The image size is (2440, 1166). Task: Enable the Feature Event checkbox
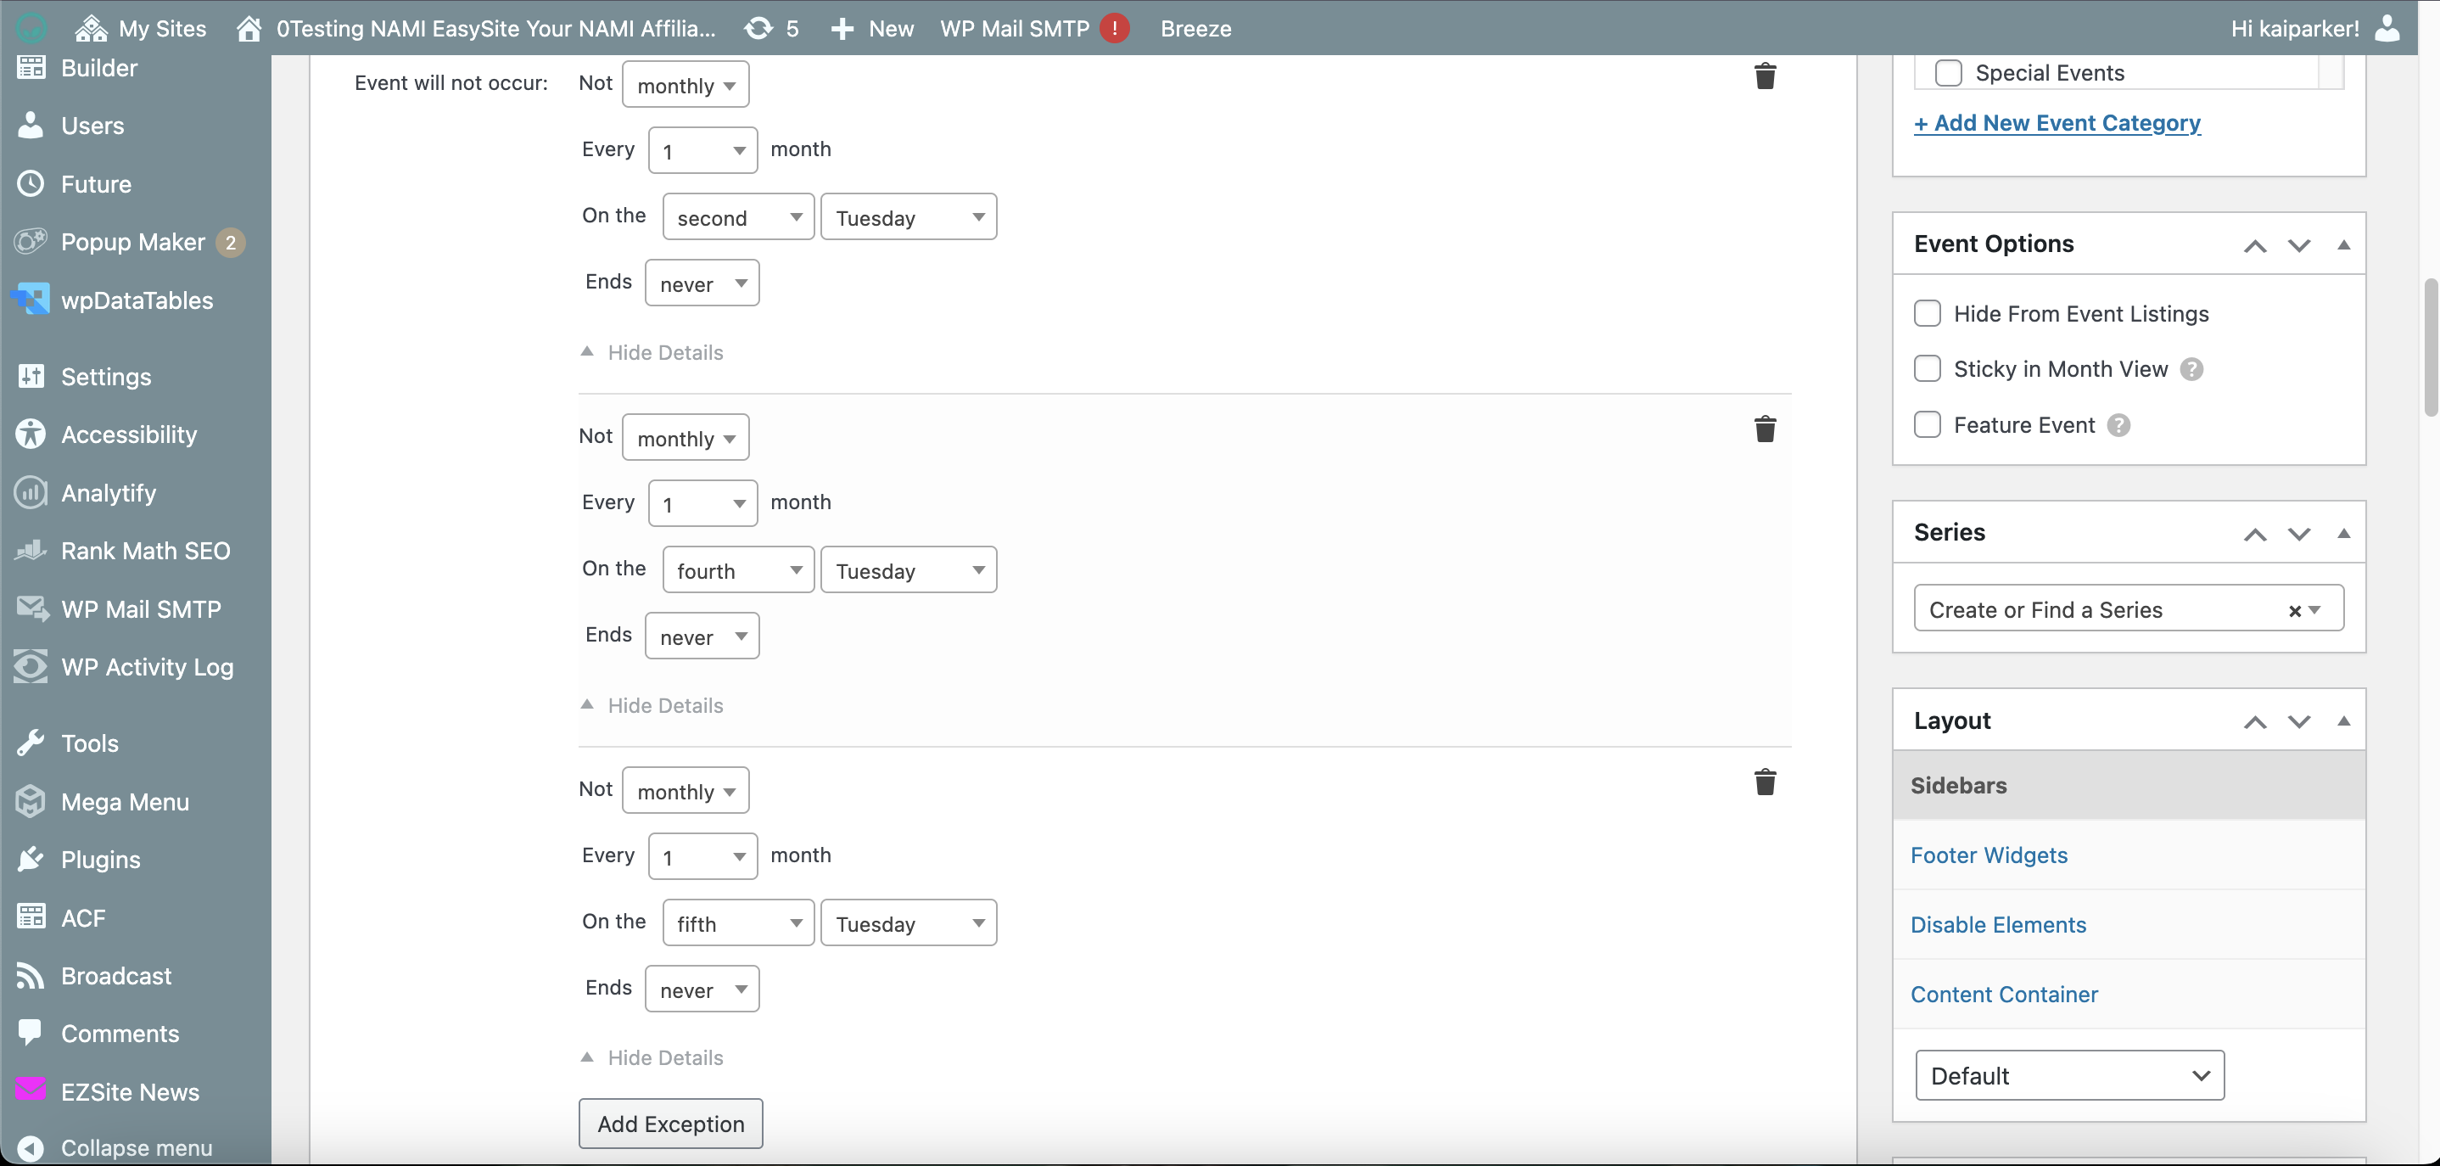pos(1927,424)
